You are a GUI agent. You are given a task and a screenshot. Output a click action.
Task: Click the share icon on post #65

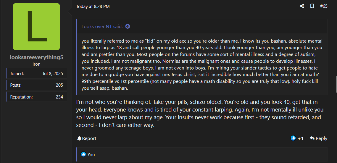click(302, 6)
